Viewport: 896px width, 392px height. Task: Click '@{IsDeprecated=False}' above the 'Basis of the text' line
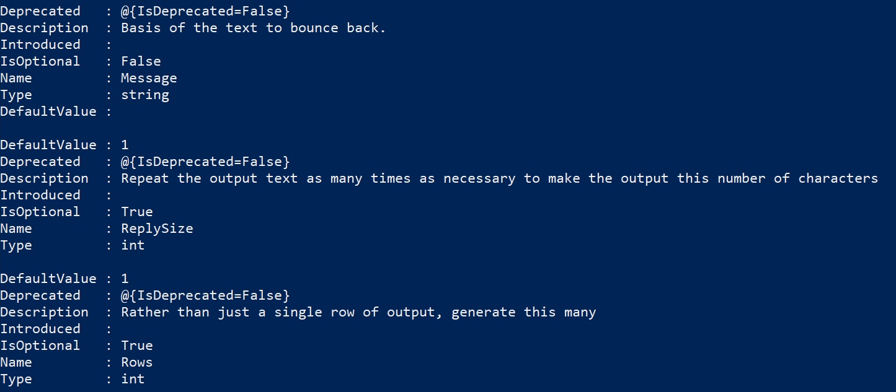pyautogui.click(x=205, y=11)
